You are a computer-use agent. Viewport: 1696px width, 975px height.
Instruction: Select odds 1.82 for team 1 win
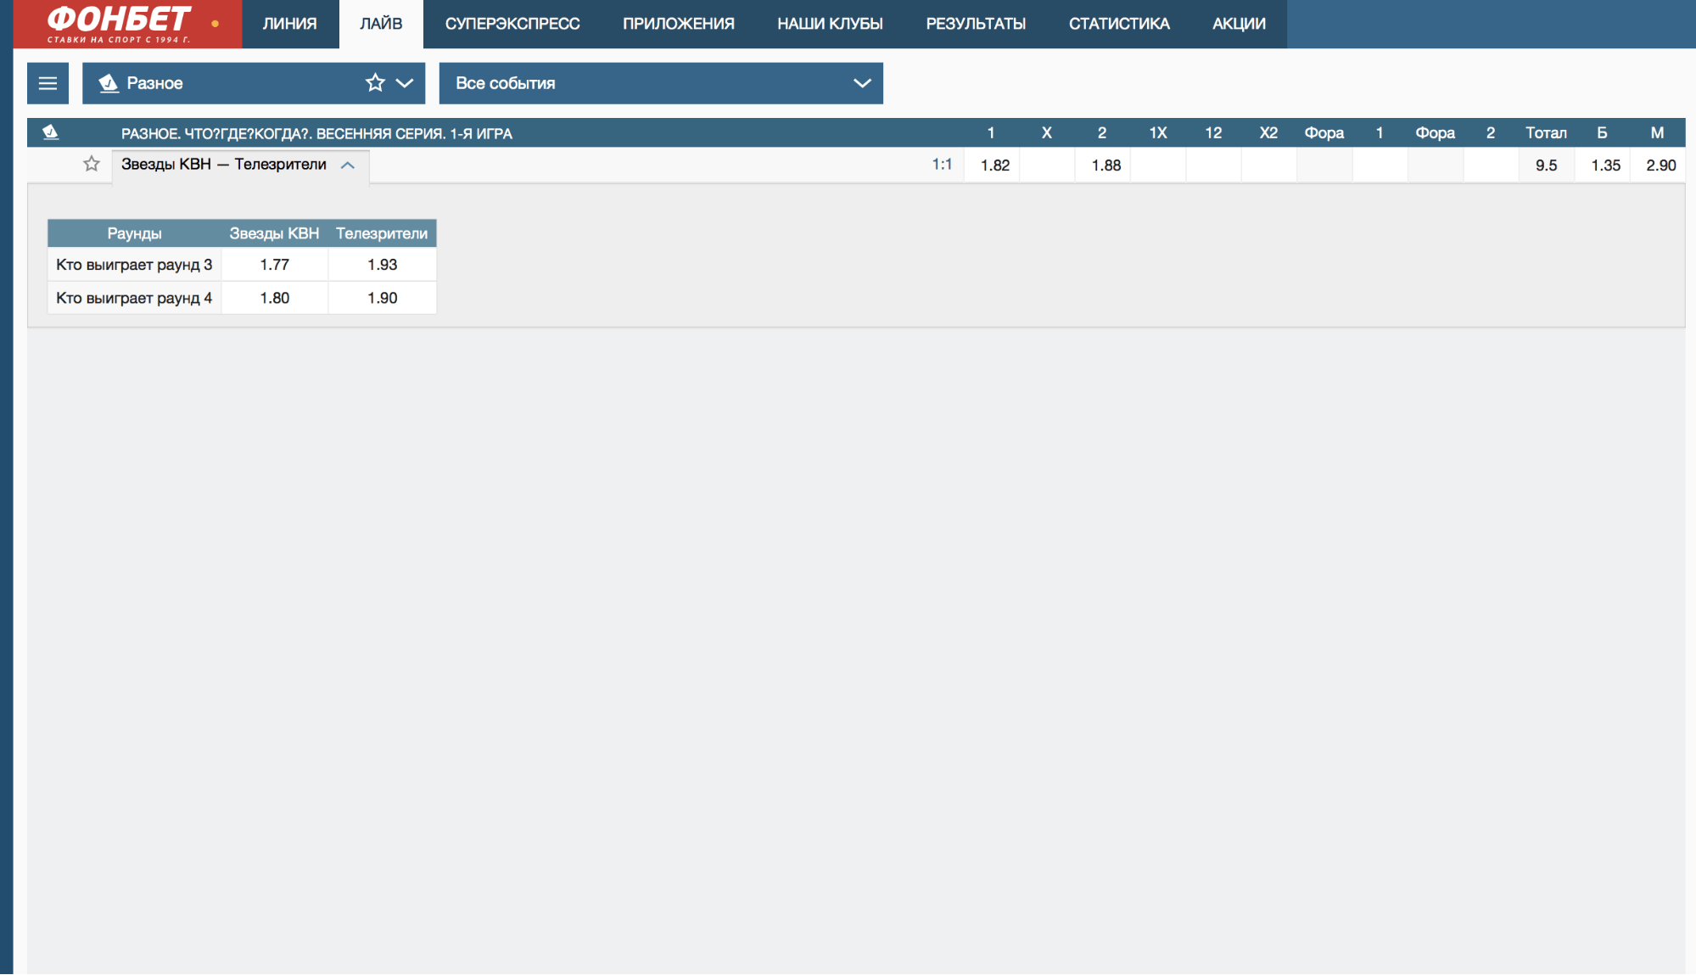point(994,165)
